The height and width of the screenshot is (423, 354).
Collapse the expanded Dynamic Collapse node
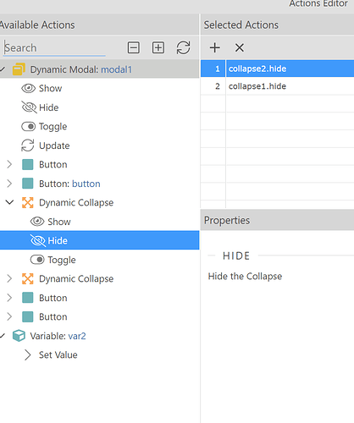click(x=9, y=202)
